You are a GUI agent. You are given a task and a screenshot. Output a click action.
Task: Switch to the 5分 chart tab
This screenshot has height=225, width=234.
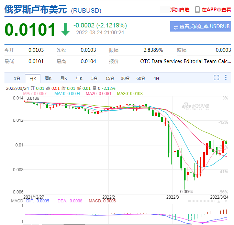94,79
